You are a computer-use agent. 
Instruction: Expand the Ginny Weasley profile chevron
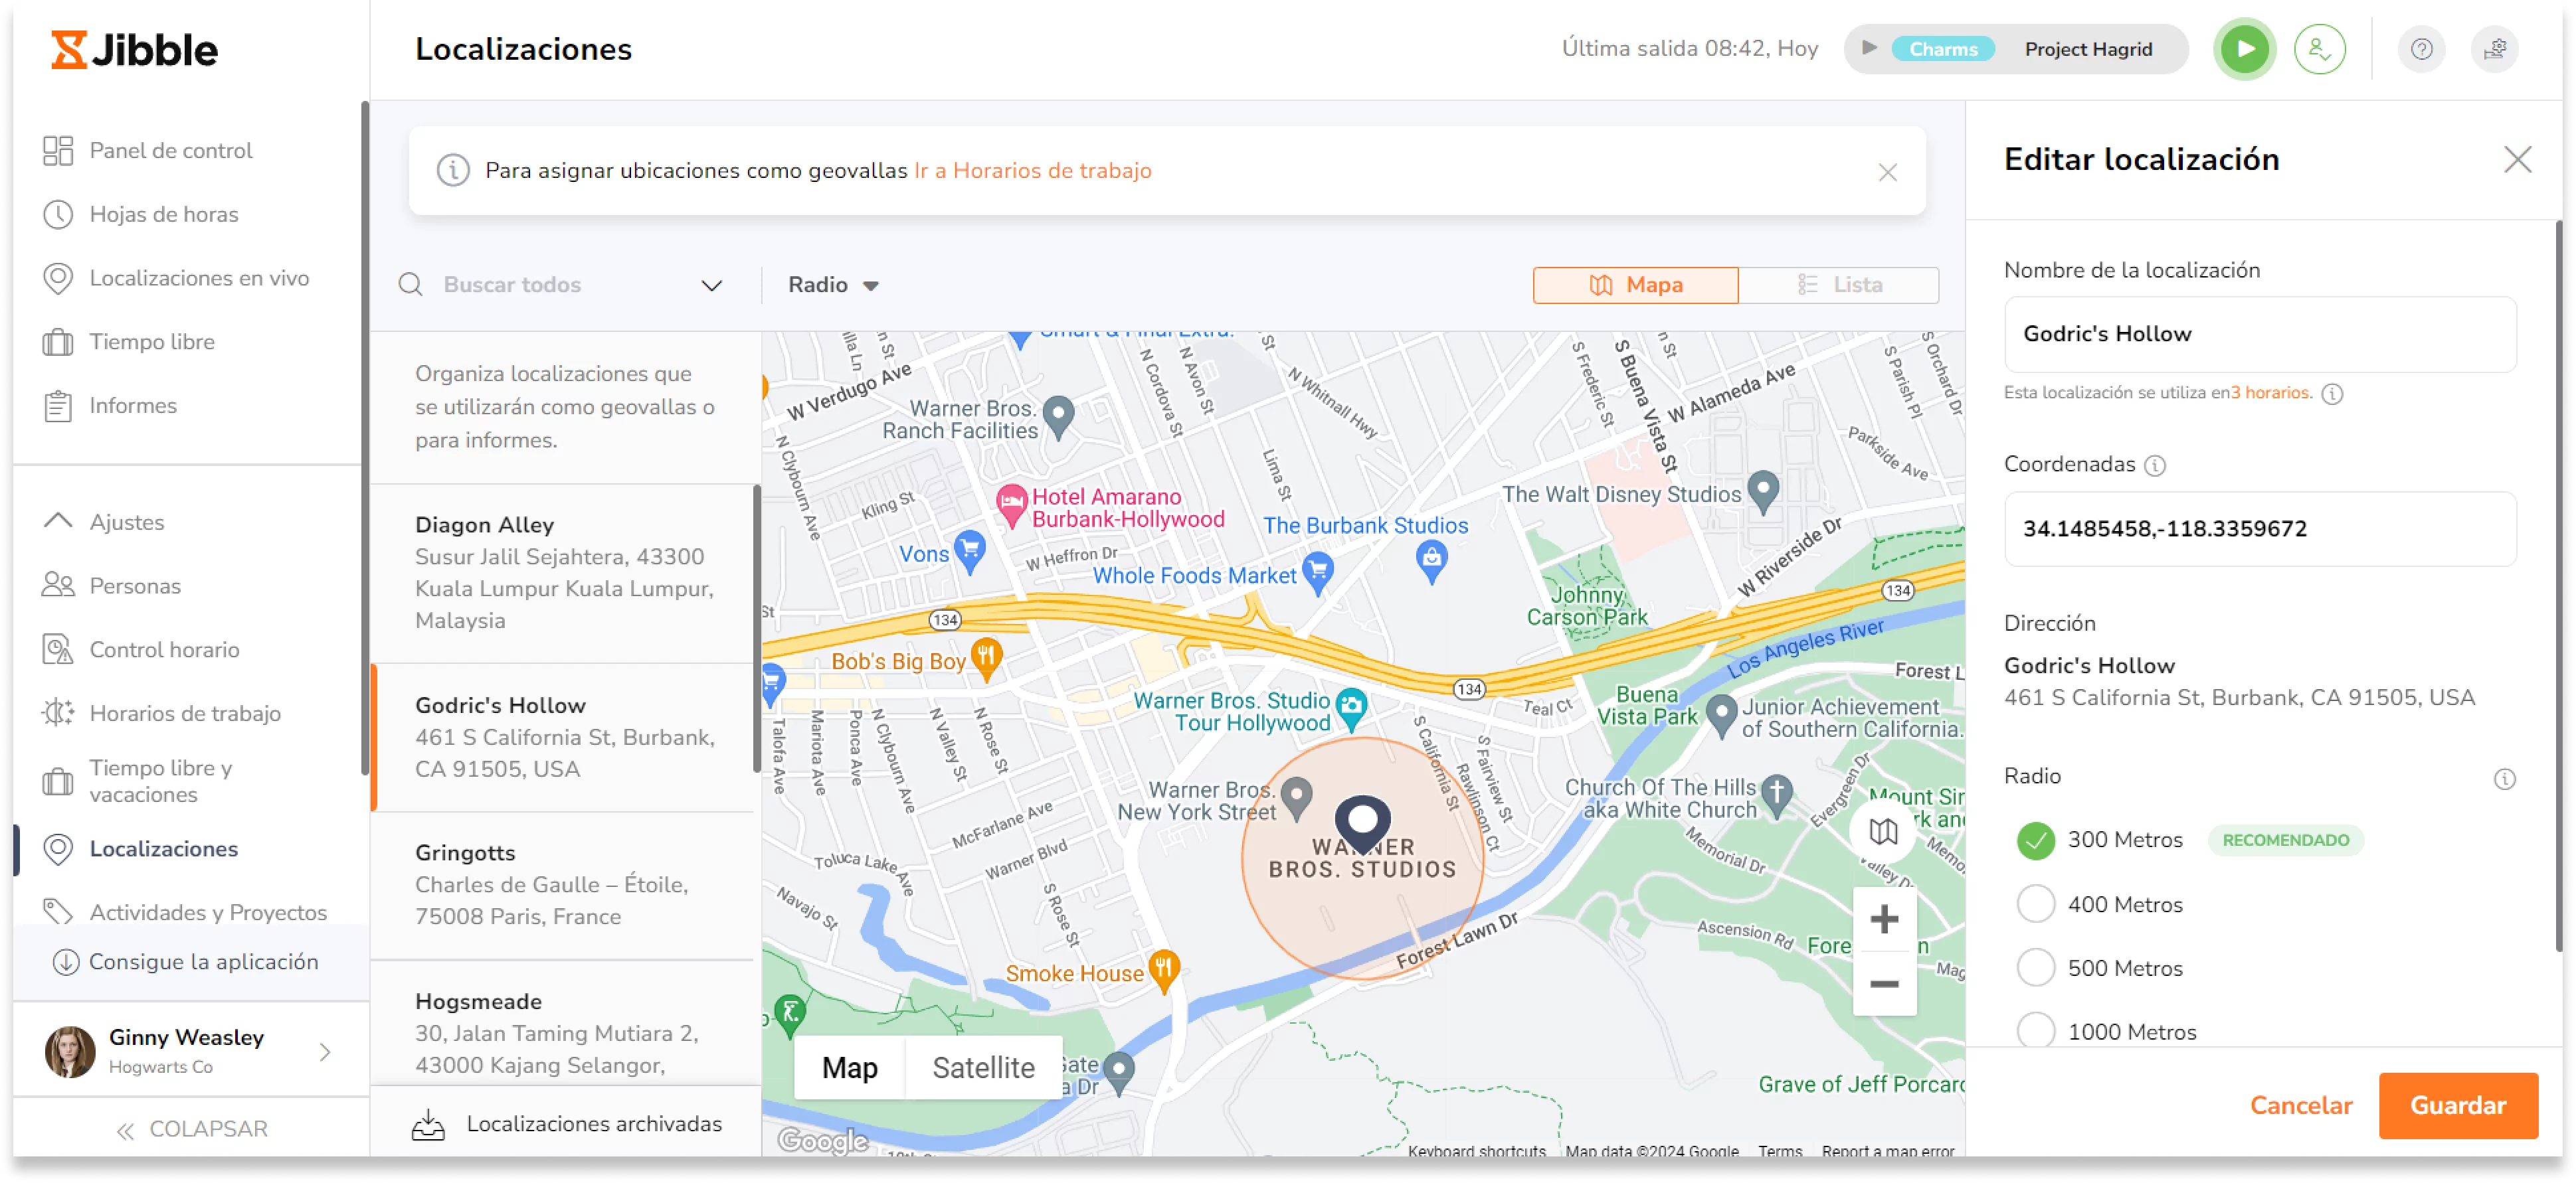(325, 1052)
